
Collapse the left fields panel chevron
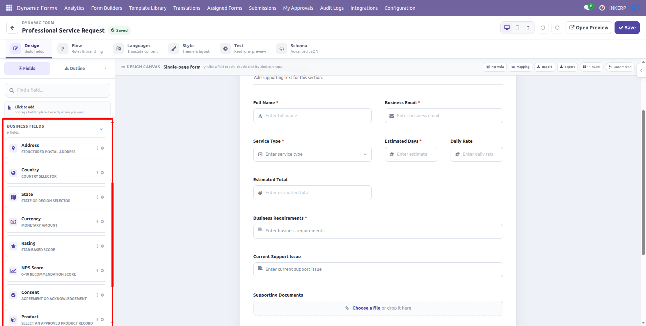pos(106,69)
